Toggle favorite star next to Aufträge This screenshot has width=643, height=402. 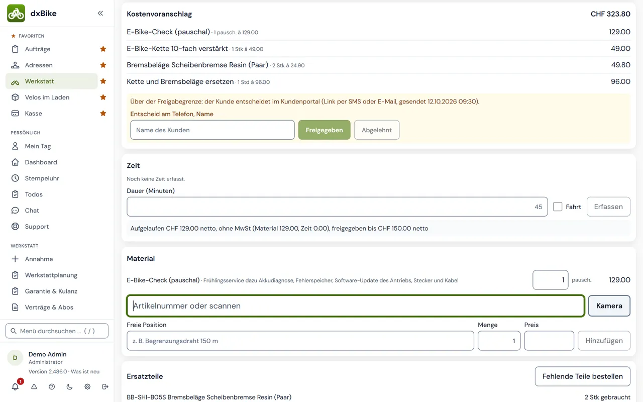[103, 49]
